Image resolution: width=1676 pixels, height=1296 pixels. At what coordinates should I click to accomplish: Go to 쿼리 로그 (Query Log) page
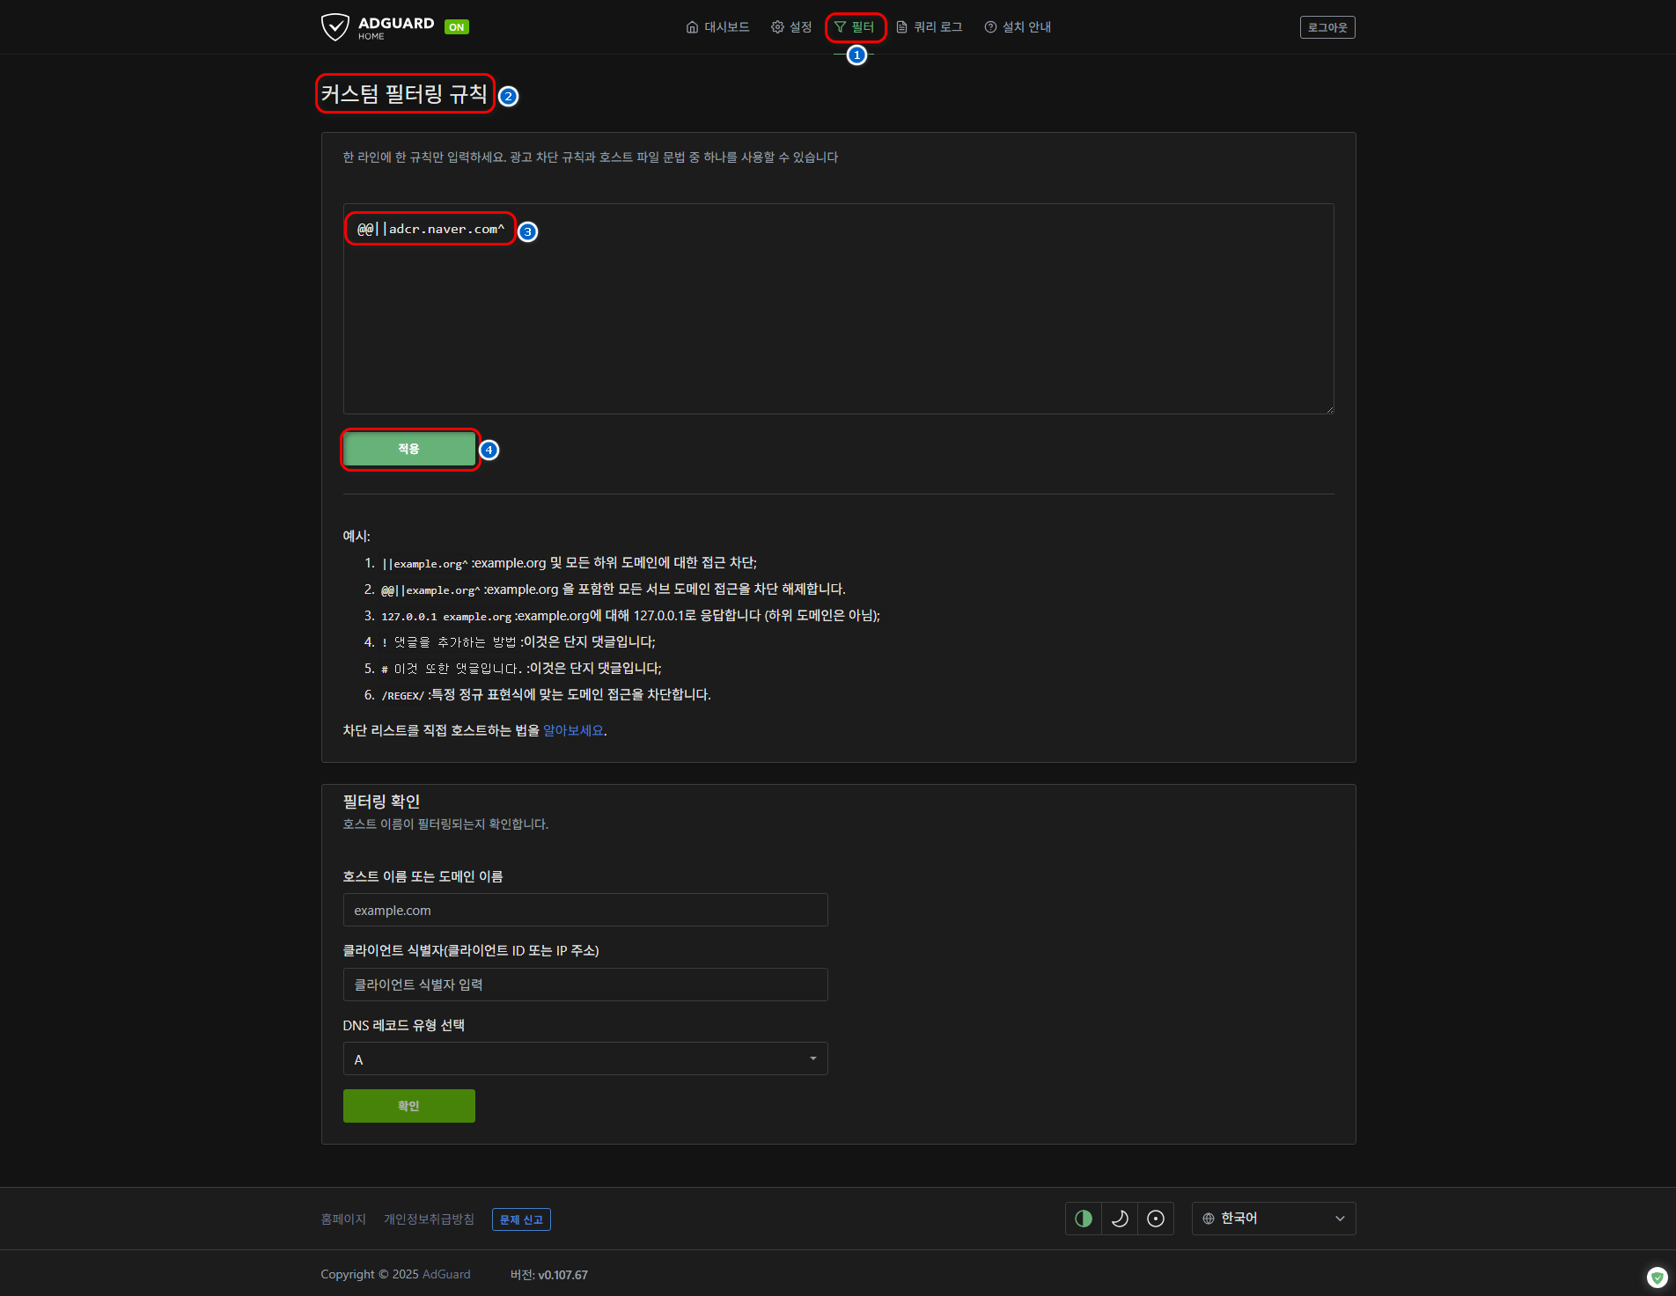[x=930, y=27]
